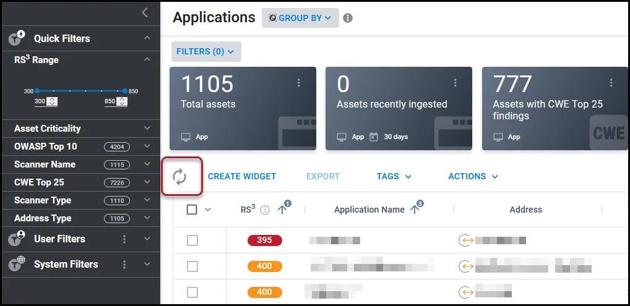Open the Tags dropdown menu
This screenshot has height=306, width=630.
coord(394,176)
